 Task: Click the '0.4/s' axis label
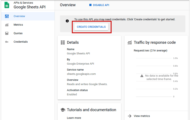pos(175,81)
